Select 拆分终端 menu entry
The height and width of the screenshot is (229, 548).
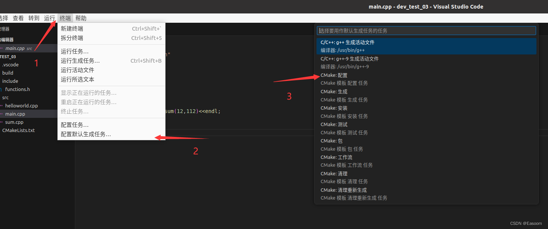pos(111,38)
